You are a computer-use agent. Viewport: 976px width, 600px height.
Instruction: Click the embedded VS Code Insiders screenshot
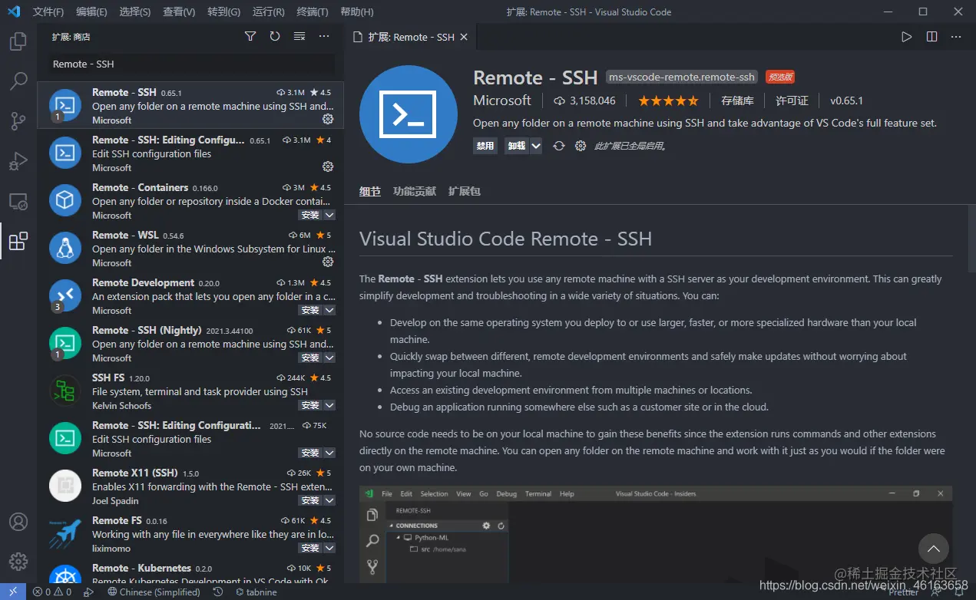click(656, 533)
